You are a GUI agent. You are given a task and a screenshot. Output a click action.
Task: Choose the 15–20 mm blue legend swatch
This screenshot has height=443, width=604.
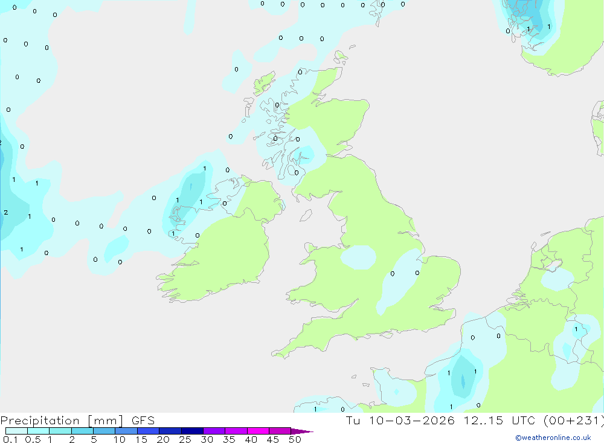[x=149, y=431]
